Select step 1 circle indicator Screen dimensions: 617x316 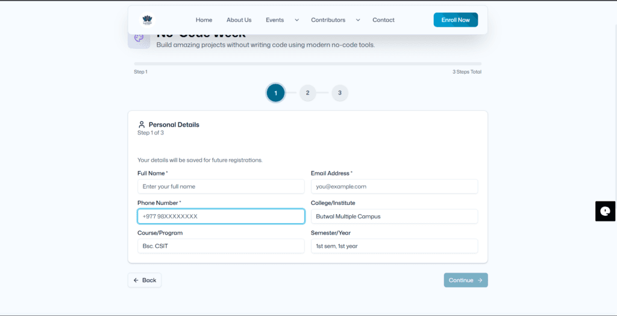(275, 93)
